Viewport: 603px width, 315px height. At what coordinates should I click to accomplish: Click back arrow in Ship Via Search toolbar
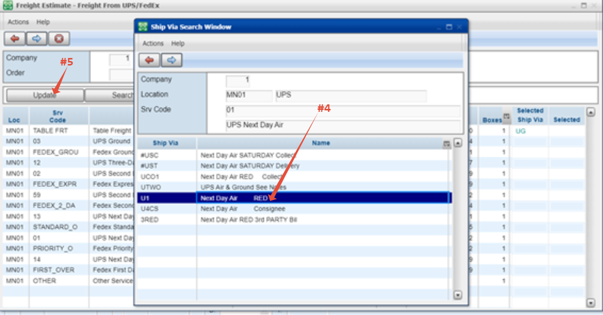click(149, 60)
